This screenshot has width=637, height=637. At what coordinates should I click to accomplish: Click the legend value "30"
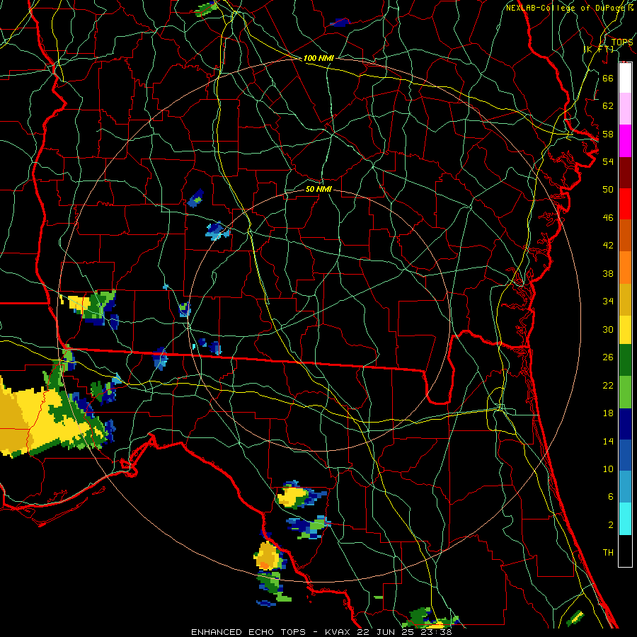(x=608, y=329)
